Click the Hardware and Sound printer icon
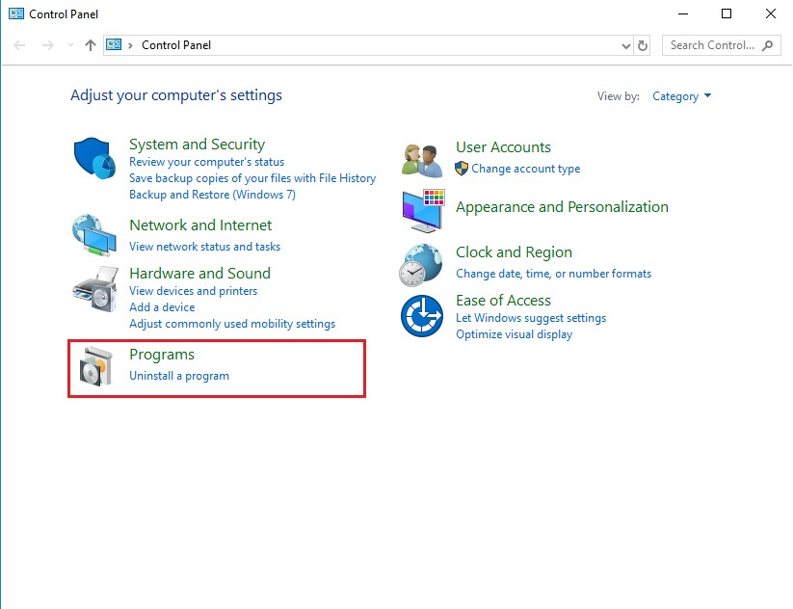 [94, 286]
